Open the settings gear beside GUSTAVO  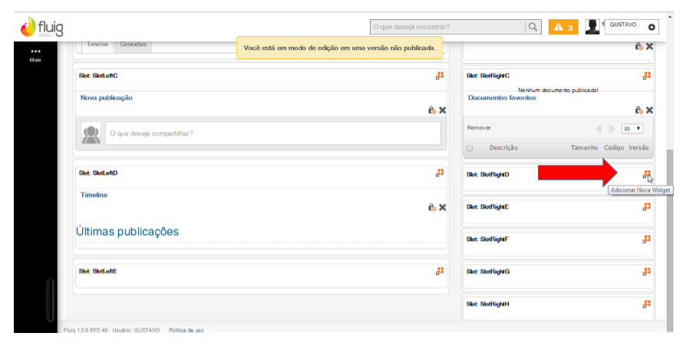click(651, 28)
